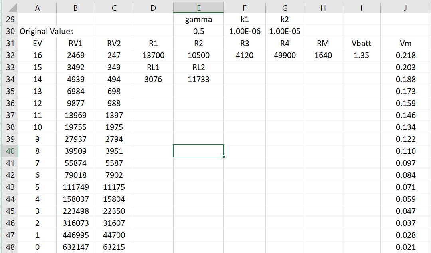Select the RV1 value 4939
The height and width of the screenshot is (253, 431).
75,79
